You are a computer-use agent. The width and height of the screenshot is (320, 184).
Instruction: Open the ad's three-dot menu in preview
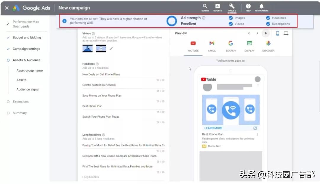pos(258,135)
